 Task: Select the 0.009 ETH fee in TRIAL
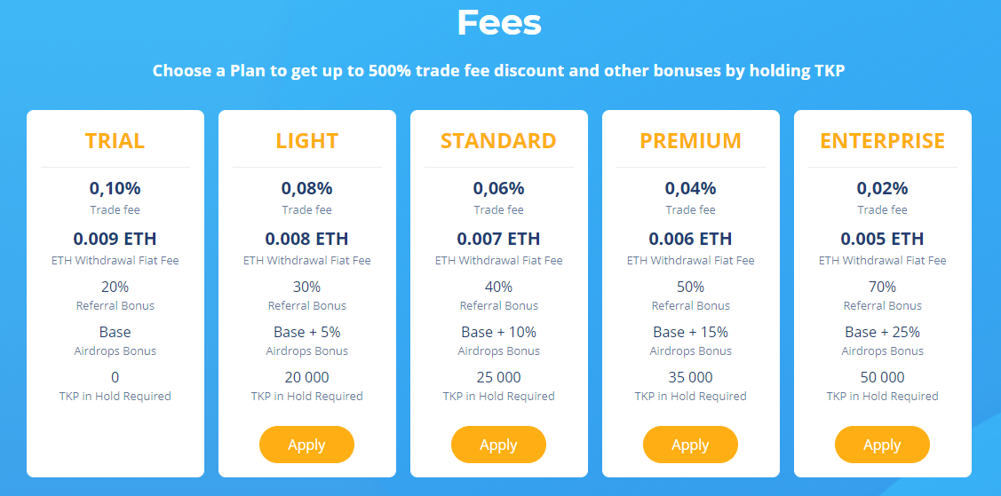[x=115, y=239]
